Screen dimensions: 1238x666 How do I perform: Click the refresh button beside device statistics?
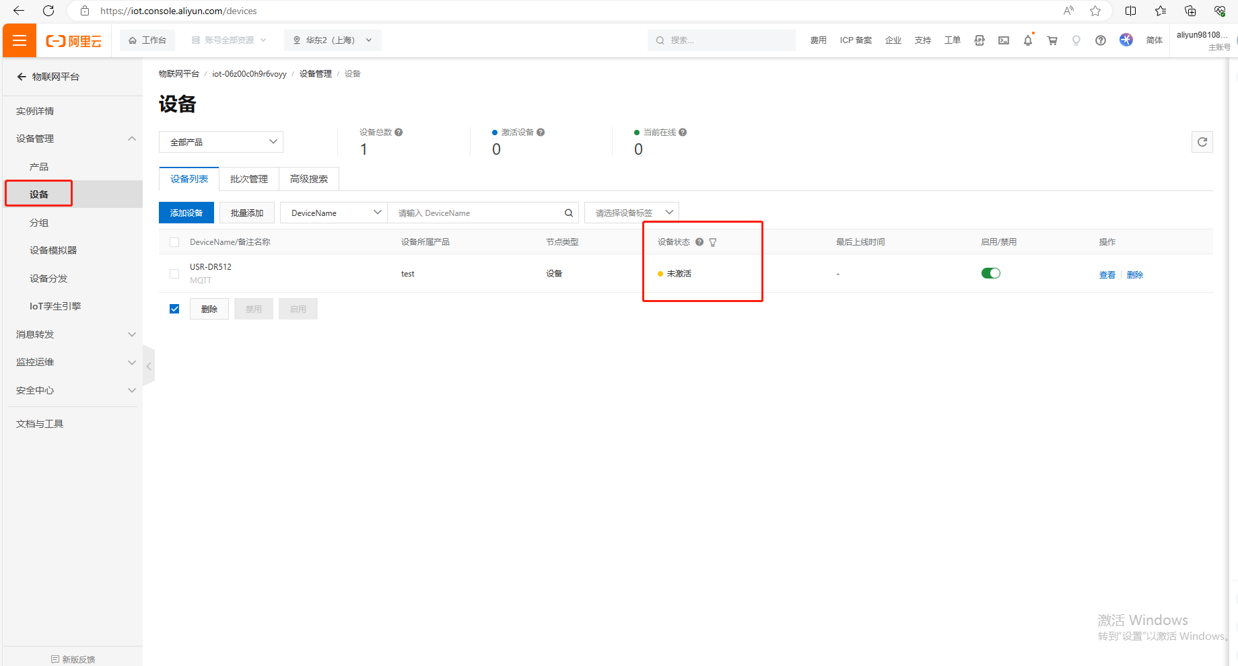[1202, 142]
